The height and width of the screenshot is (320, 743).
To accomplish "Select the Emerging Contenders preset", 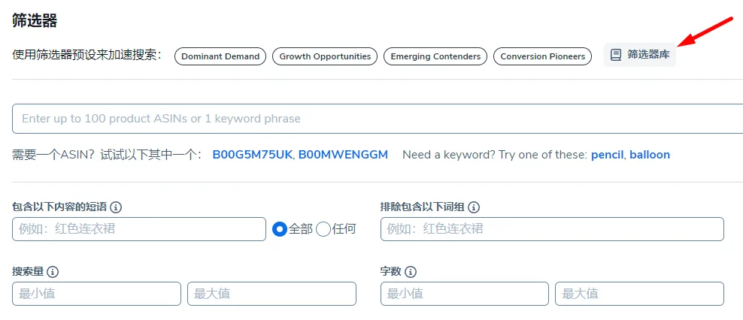I will 435,56.
